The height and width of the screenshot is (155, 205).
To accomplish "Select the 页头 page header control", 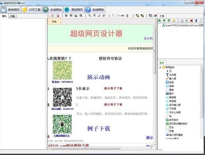I will pyautogui.click(x=170, y=128).
